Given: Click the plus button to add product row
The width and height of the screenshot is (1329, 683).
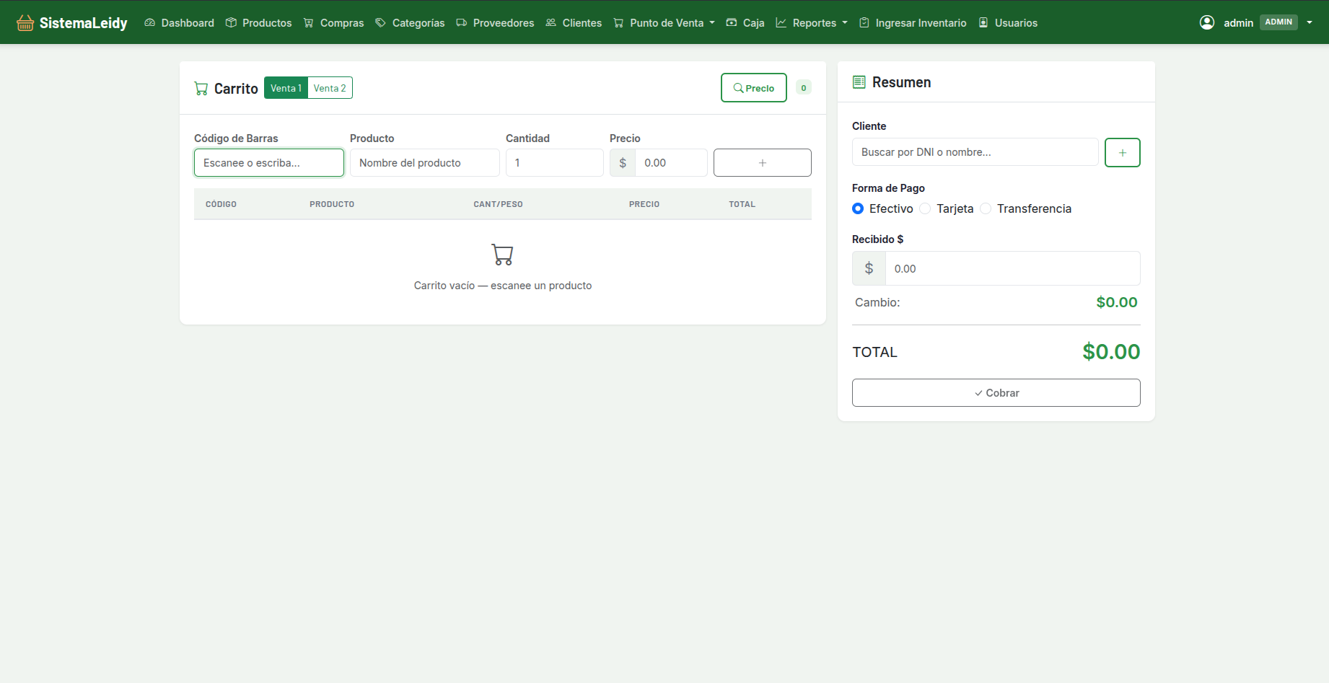Looking at the screenshot, I should tap(762, 162).
